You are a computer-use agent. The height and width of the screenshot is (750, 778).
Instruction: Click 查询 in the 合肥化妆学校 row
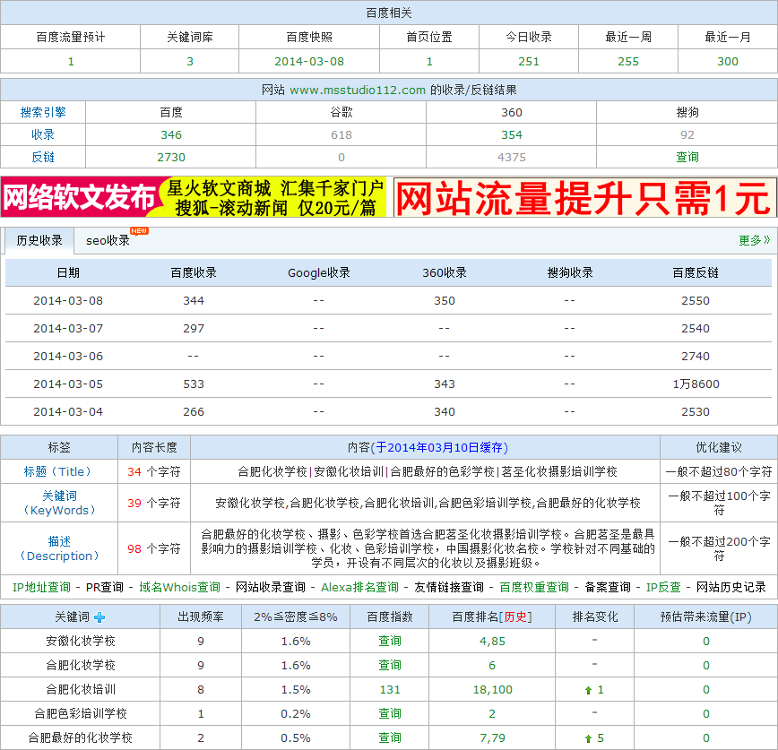pos(390,665)
